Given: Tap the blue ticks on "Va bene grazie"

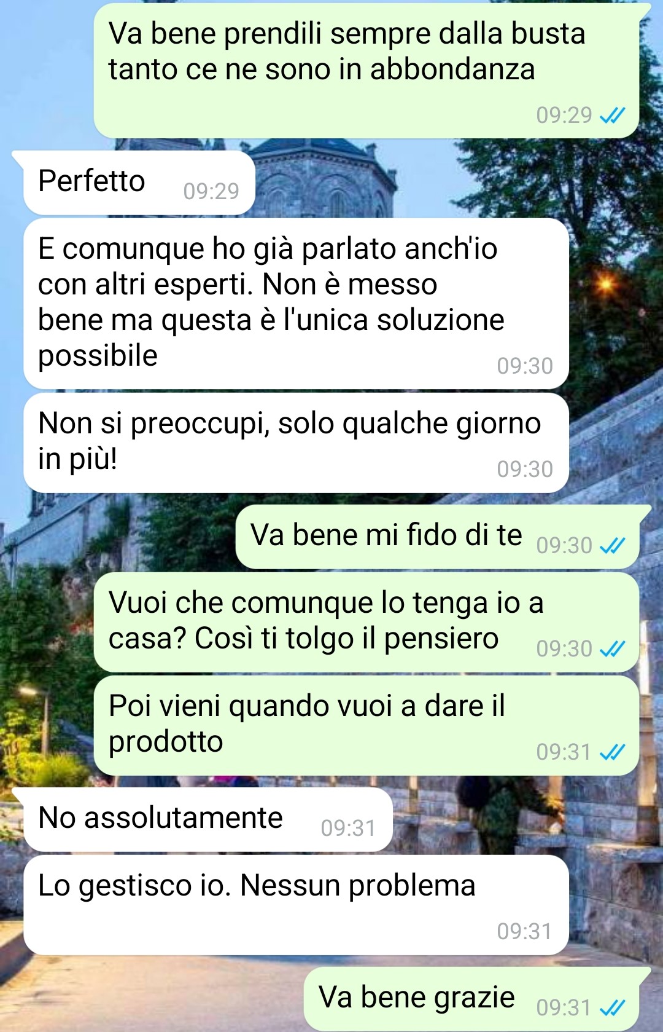Looking at the screenshot, I should (612, 1008).
